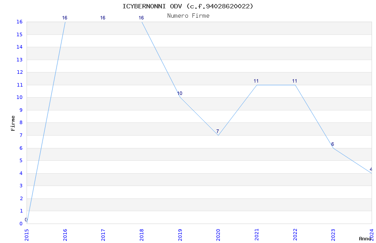Click data label 16 for year 2018
Viewport: 376px width, 243px height.
point(141,18)
